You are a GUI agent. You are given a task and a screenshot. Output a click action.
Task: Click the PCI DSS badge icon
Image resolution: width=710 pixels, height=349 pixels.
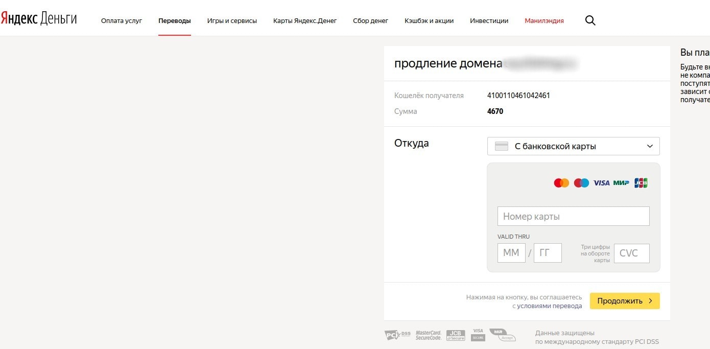(397, 335)
